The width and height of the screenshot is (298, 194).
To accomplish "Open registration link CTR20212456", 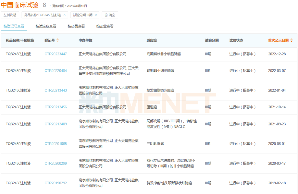I will pos(56,107).
